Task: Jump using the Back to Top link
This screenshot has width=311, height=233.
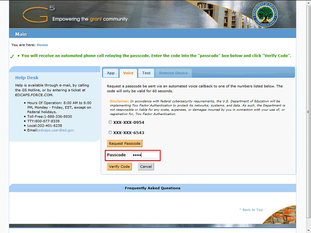Action: point(251,210)
